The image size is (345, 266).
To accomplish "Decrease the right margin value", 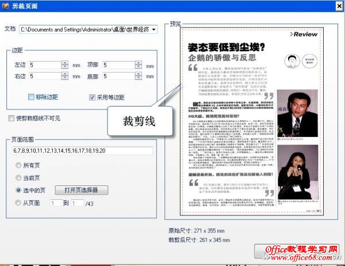I will click(x=65, y=78).
